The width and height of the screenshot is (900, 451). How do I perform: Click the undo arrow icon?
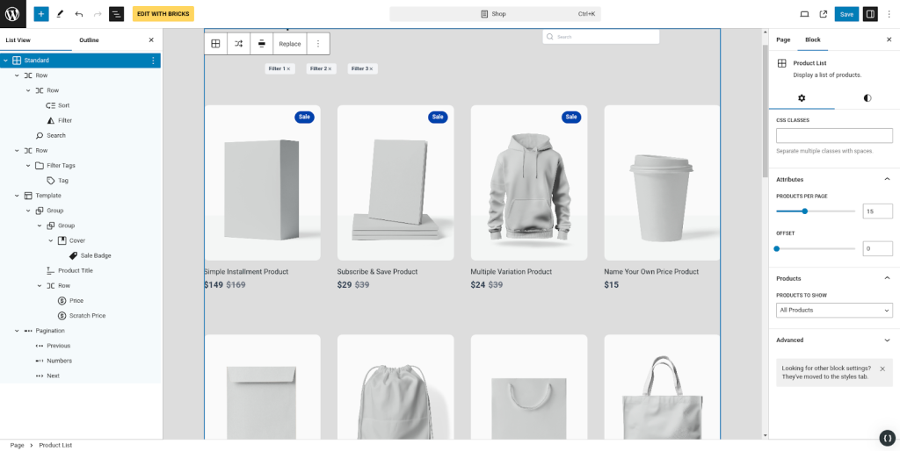tap(79, 14)
